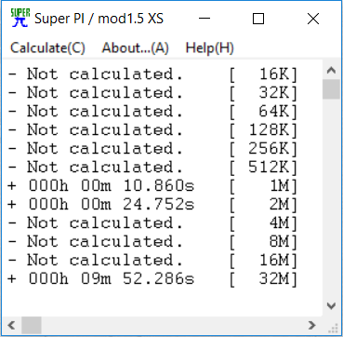Screen dimensions: 343x337
Task: Close the Super PI window
Action: 313,19
